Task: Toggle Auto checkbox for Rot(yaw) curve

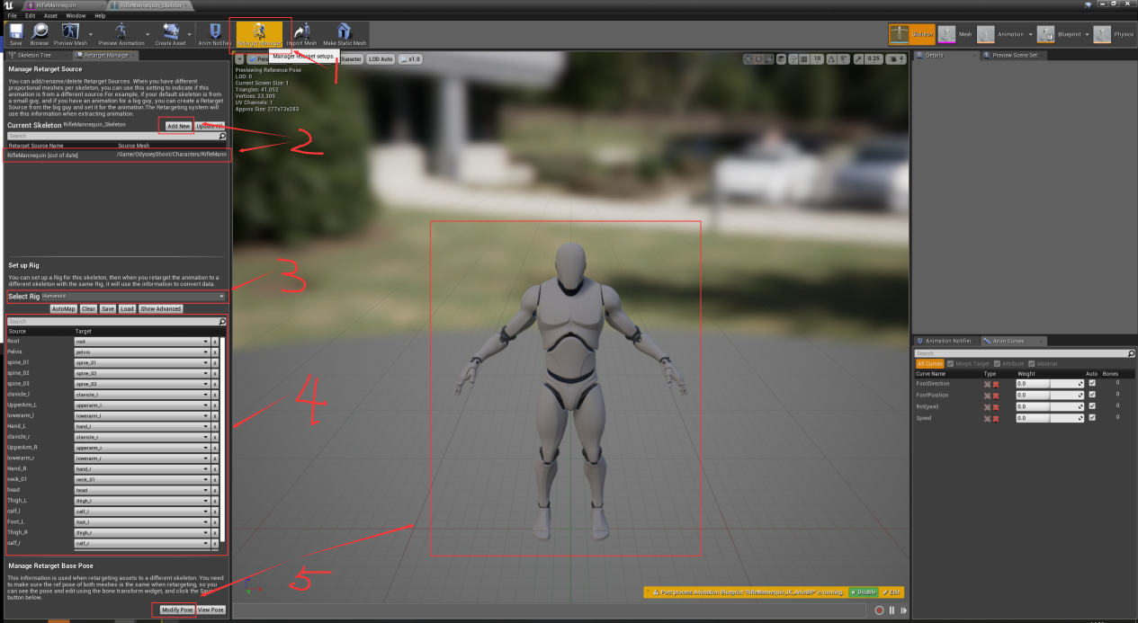Action: [1092, 406]
